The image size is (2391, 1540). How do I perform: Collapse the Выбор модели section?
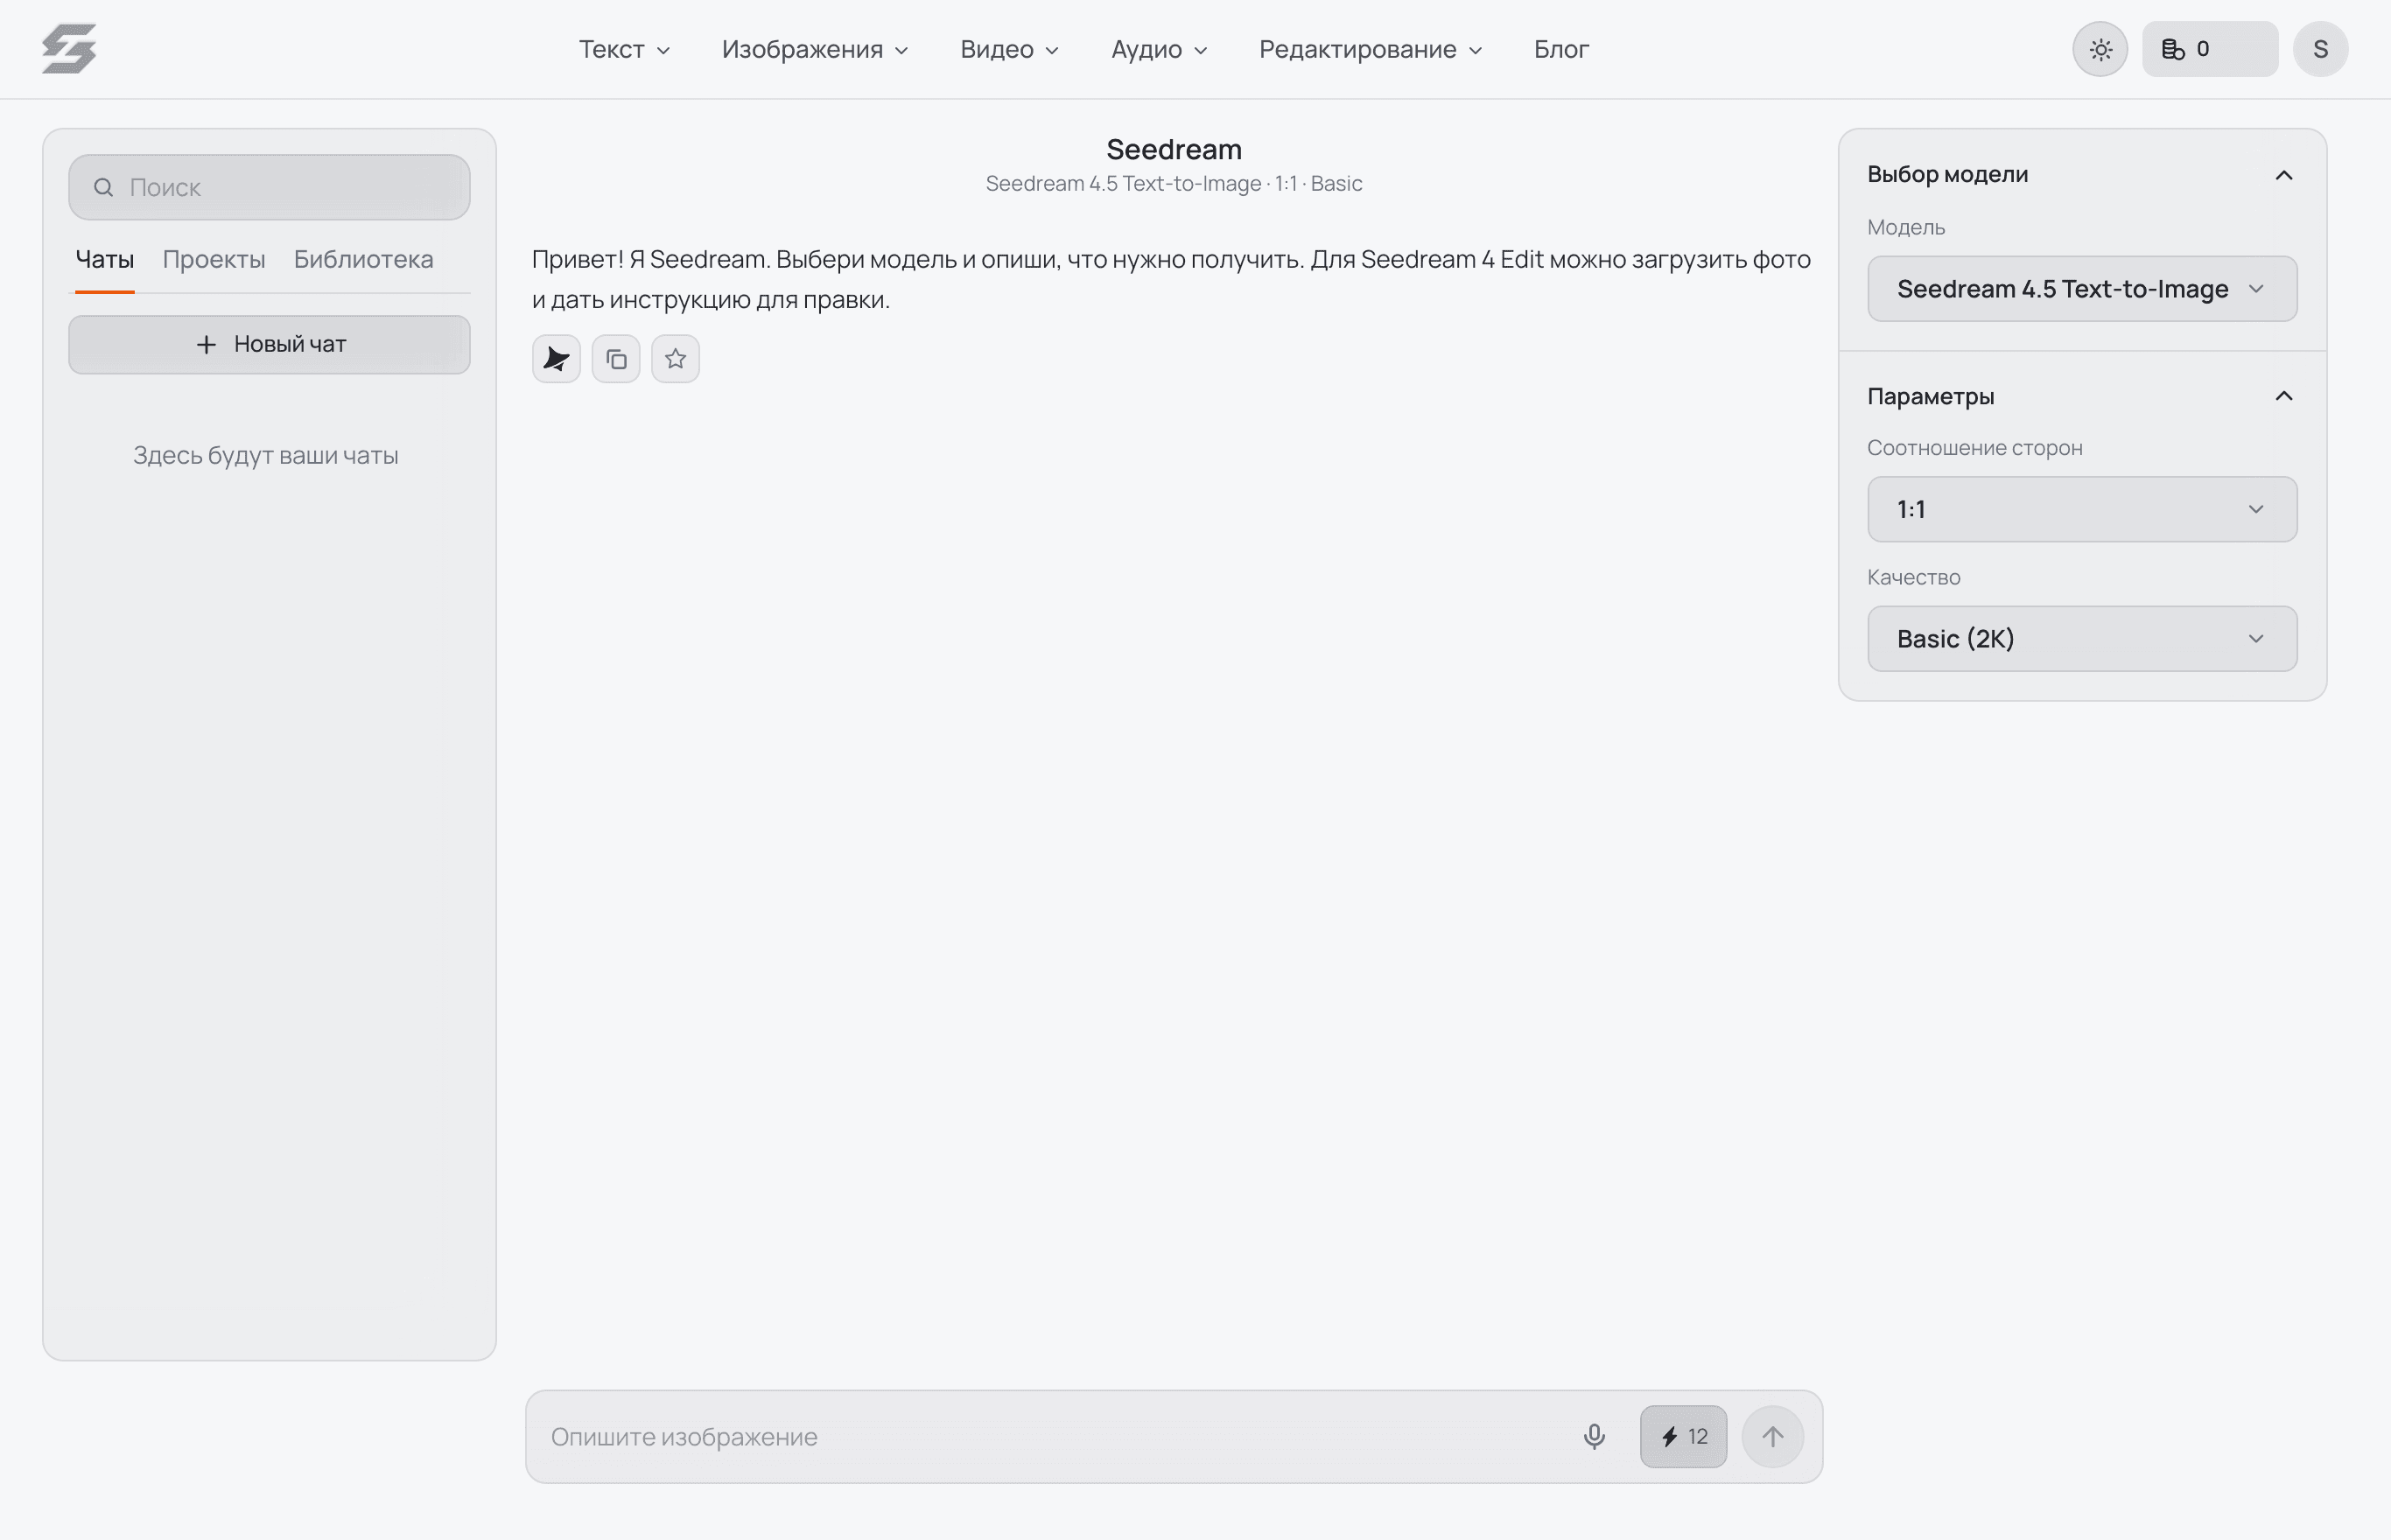(x=2283, y=175)
